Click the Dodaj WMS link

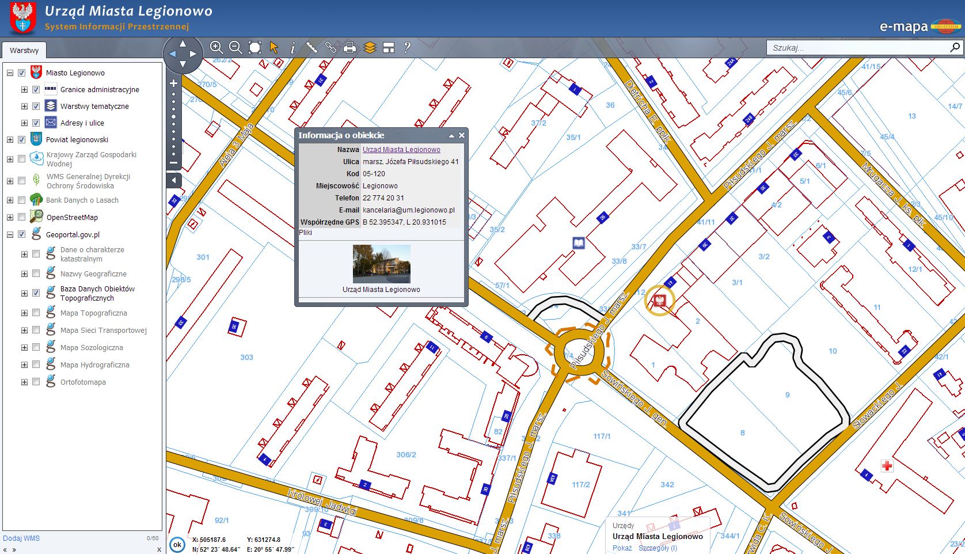[x=21, y=538]
